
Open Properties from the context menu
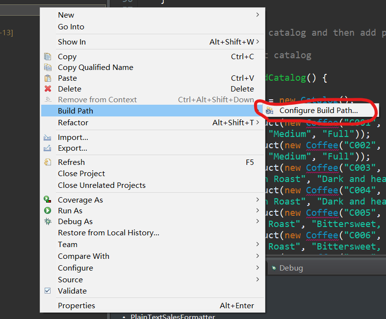pos(153,305)
